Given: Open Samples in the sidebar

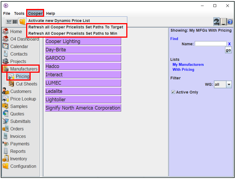Looking at the screenshot, I should click(x=15, y=106).
